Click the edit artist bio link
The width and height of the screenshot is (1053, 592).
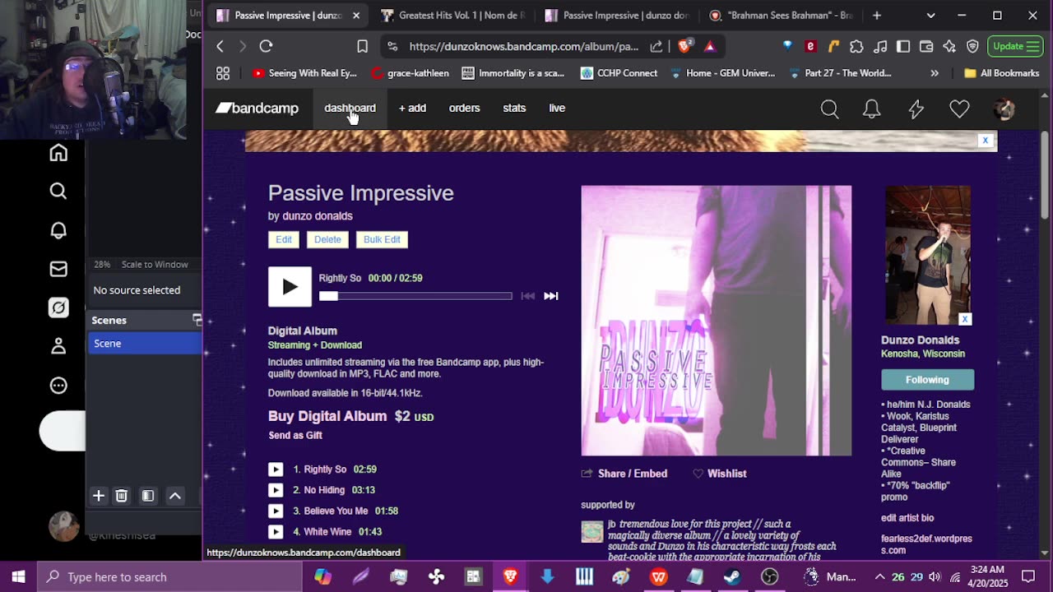(907, 518)
